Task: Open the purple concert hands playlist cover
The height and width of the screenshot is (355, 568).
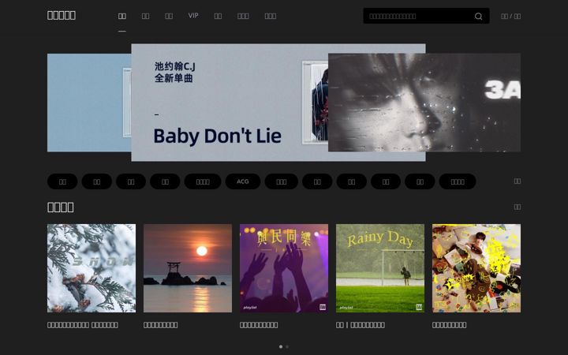Action: pos(284,268)
